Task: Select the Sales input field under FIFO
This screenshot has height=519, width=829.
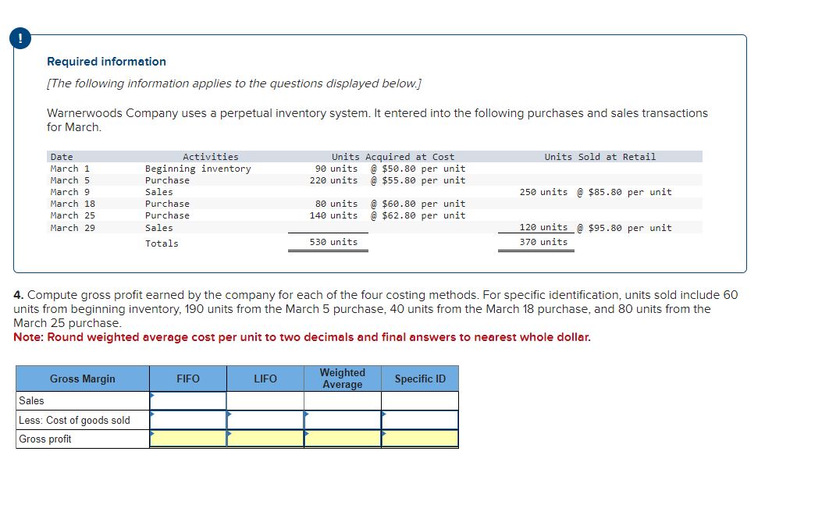Action: pyautogui.click(x=189, y=400)
